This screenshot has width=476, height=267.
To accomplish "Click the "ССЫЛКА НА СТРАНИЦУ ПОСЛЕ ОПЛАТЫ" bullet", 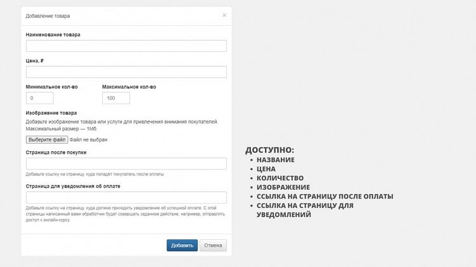I will coord(325,196).
